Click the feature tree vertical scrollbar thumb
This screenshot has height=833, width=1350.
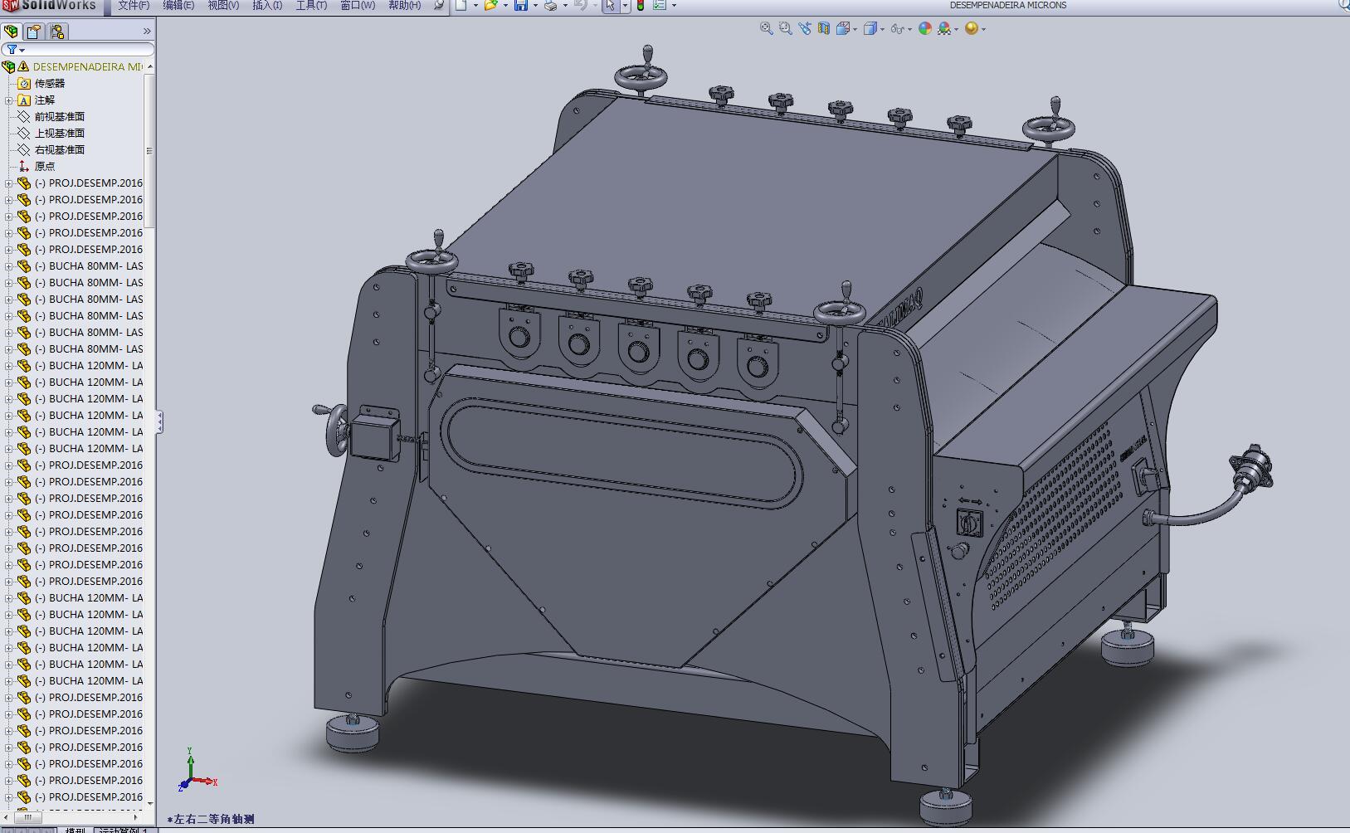point(149,150)
